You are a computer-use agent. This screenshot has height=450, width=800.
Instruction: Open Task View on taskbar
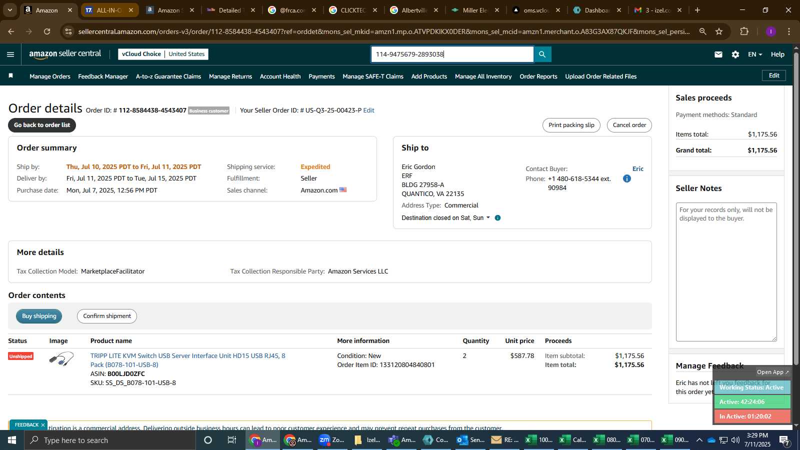[x=232, y=440]
